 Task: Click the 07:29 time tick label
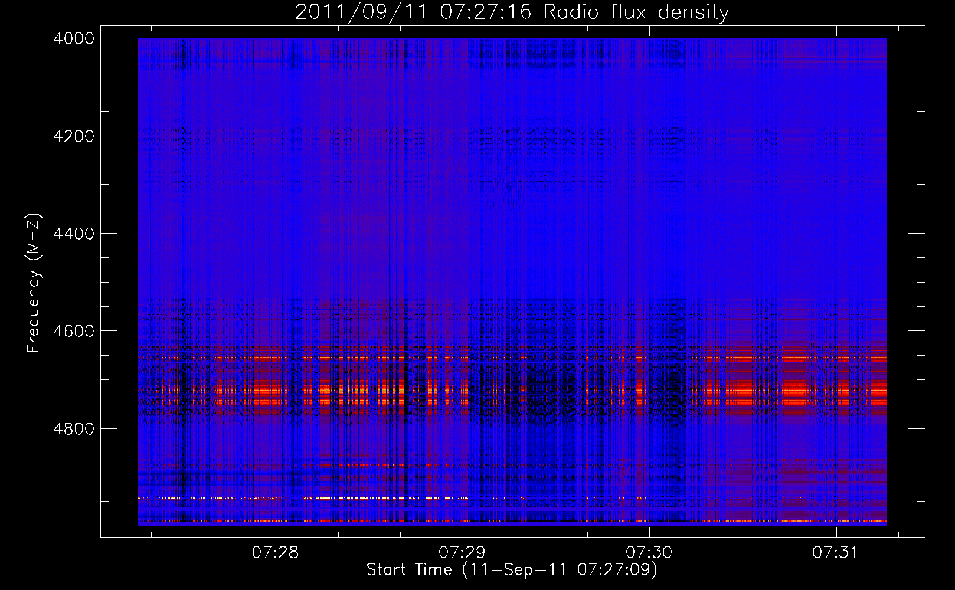[x=463, y=553]
